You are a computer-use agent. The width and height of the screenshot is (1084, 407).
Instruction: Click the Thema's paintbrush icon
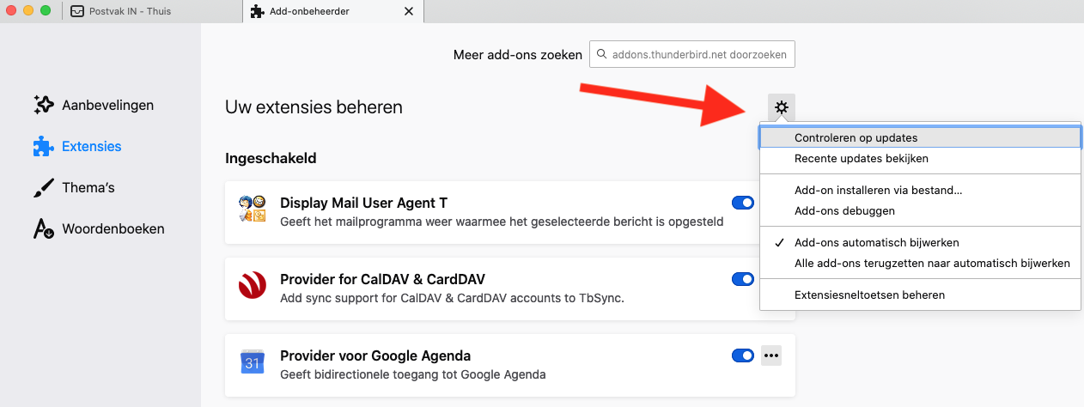(43, 187)
